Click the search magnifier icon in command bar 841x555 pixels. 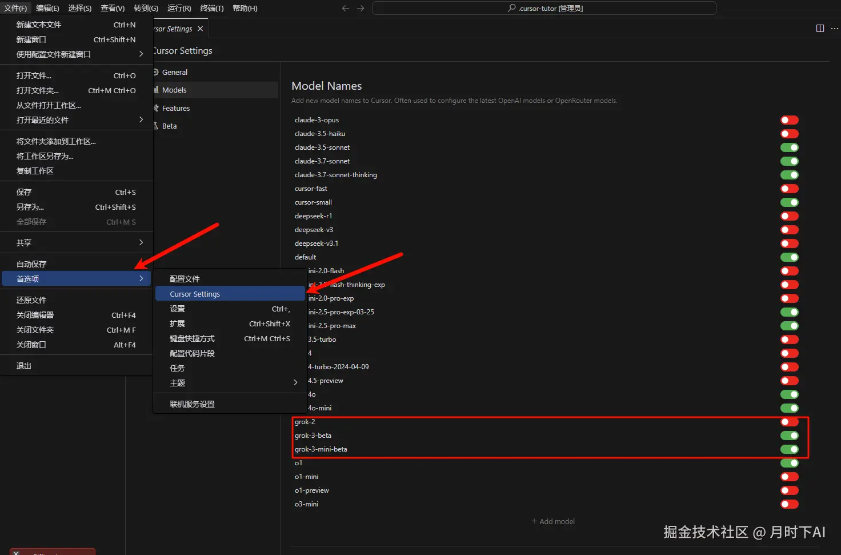click(x=512, y=8)
